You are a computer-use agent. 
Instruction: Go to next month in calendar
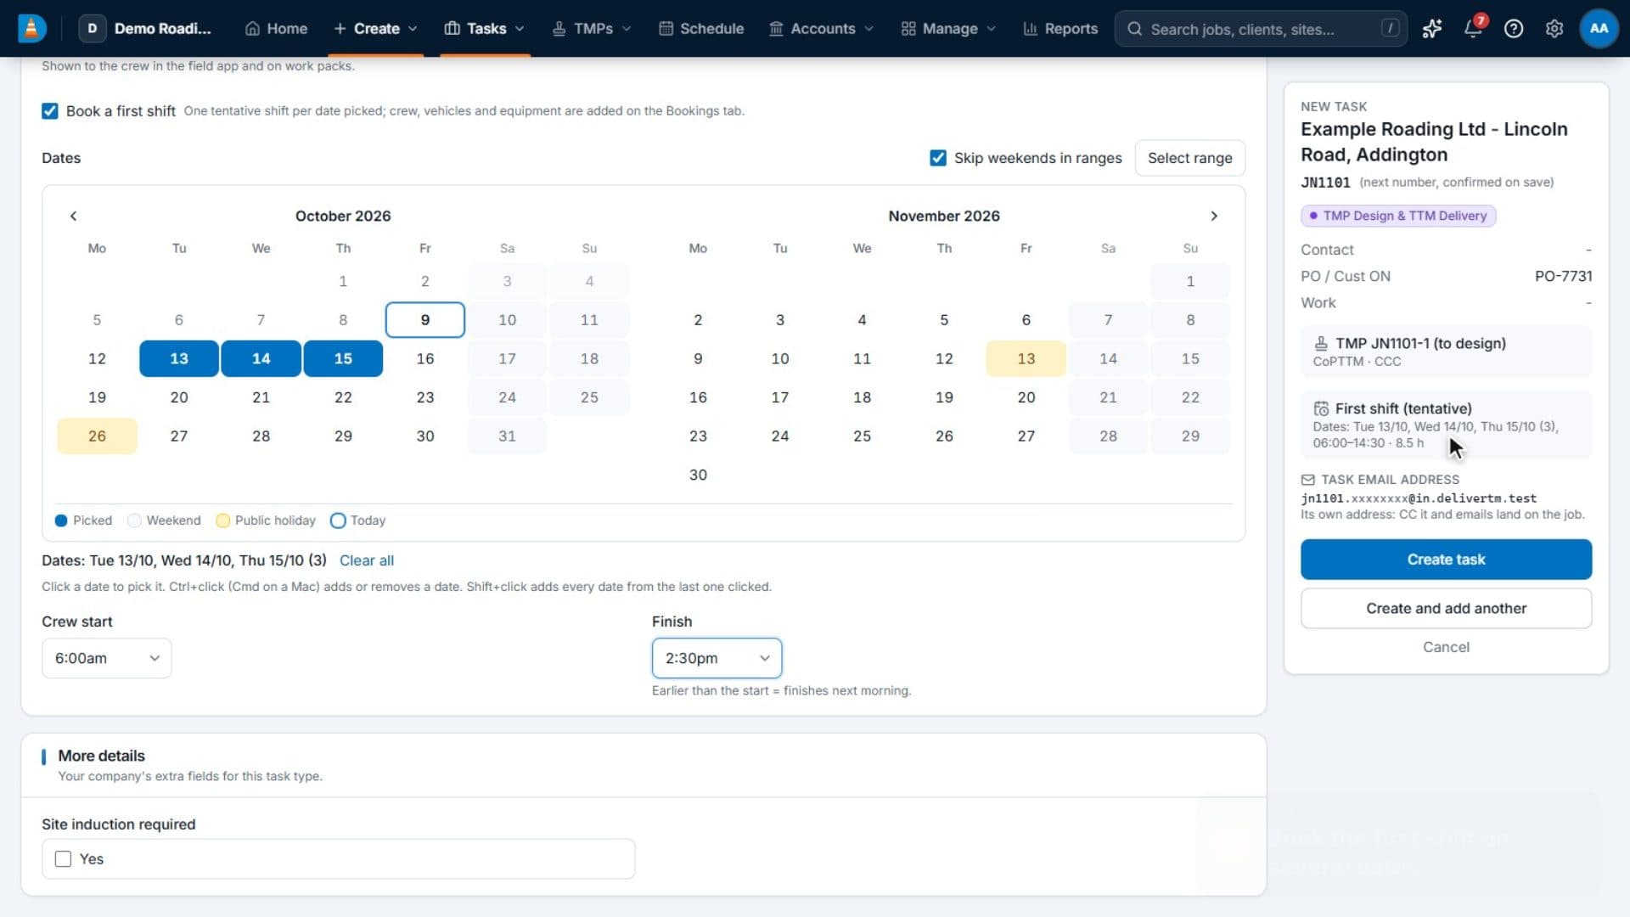1214,216
